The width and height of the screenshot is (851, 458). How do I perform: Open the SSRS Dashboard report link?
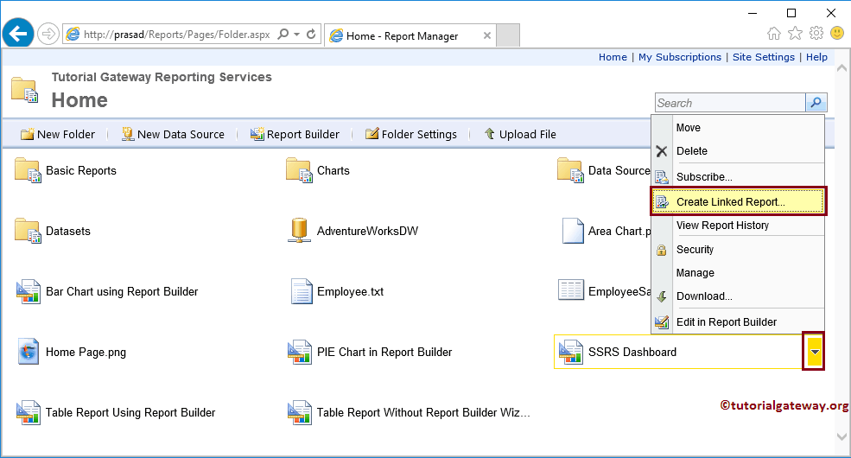pyautogui.click(x=632, y=353)
